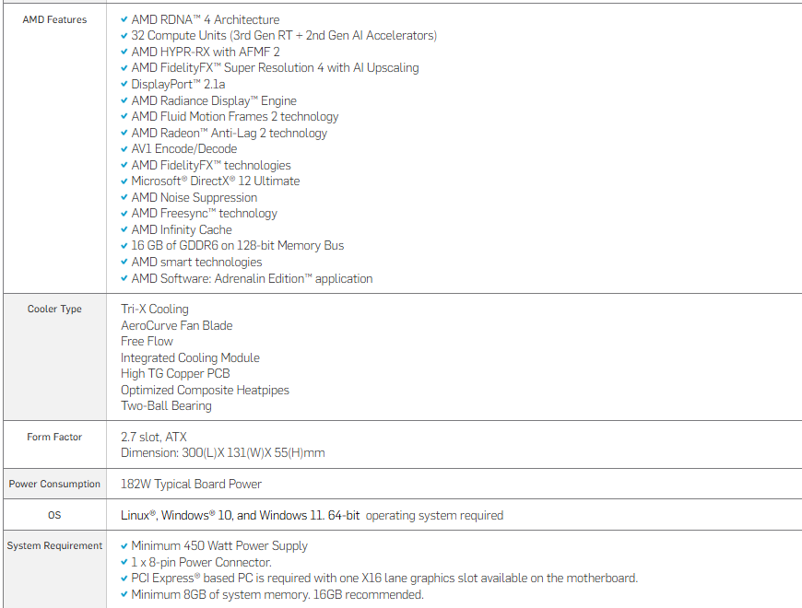
Task: Select the Form Factor row heading
Action: point(54,438)
